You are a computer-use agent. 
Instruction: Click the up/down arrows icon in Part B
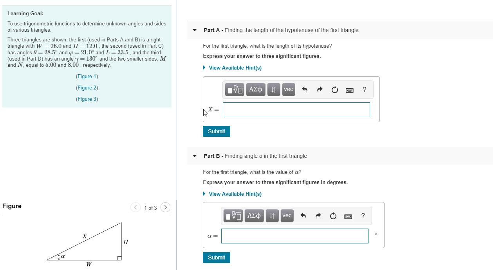coord(272,215)
